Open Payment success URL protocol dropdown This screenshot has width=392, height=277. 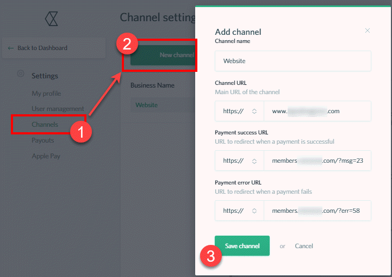pyautogui.click(x=239, y=161)
